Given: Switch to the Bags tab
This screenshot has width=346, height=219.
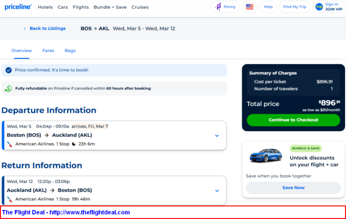Looking at the screenshot, I should click(70, 51).
